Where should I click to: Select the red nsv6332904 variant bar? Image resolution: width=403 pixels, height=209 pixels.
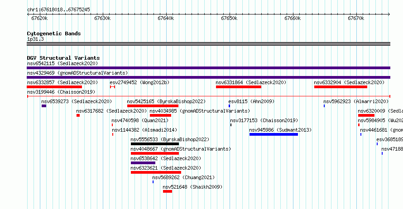[341, 87]
